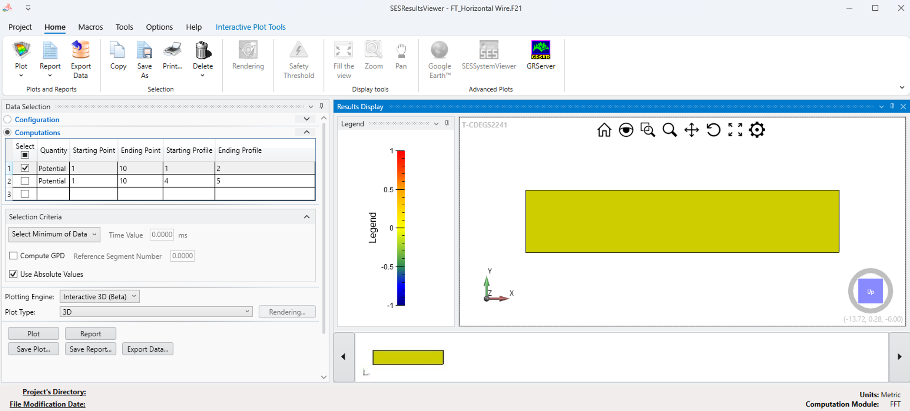Go to next plot thumbnail arrow

pyautogui.click(x=899, y=357)
